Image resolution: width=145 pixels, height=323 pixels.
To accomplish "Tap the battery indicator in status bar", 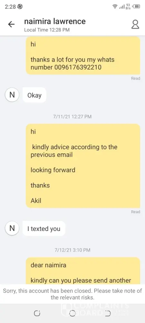I will coord(136,6).
